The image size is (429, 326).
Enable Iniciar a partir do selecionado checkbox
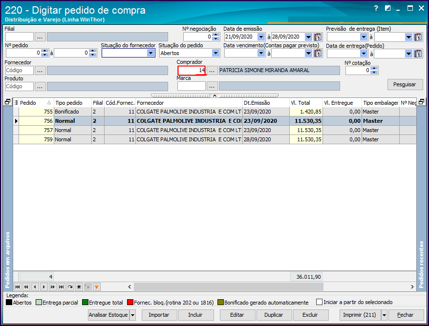319,302
